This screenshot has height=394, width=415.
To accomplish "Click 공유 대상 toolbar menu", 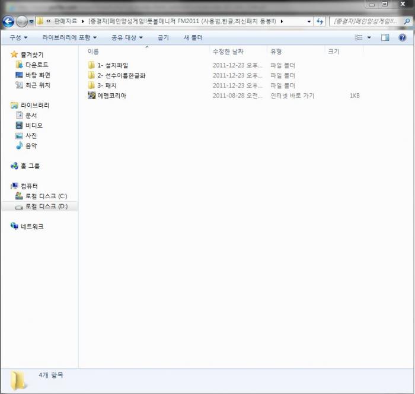I will point(127,37).
